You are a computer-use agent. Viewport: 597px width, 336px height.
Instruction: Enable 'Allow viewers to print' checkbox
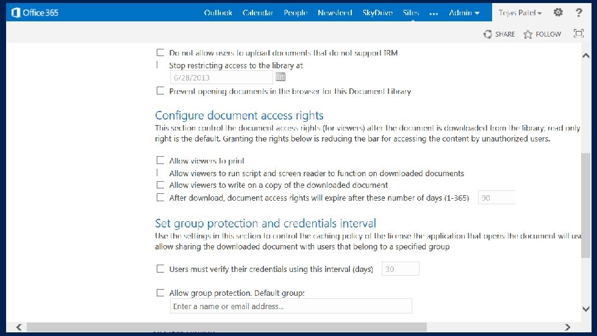click(160, 160)
